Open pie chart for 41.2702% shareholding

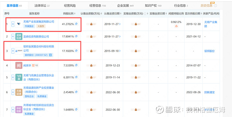(x=76, y=24)
